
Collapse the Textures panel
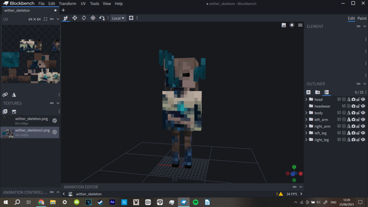tap(58, 103)
